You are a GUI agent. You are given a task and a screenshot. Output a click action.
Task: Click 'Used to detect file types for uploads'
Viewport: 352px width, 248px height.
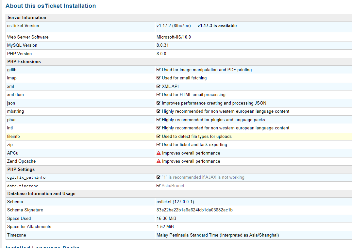pyautogui.click(x=197, y=136)
